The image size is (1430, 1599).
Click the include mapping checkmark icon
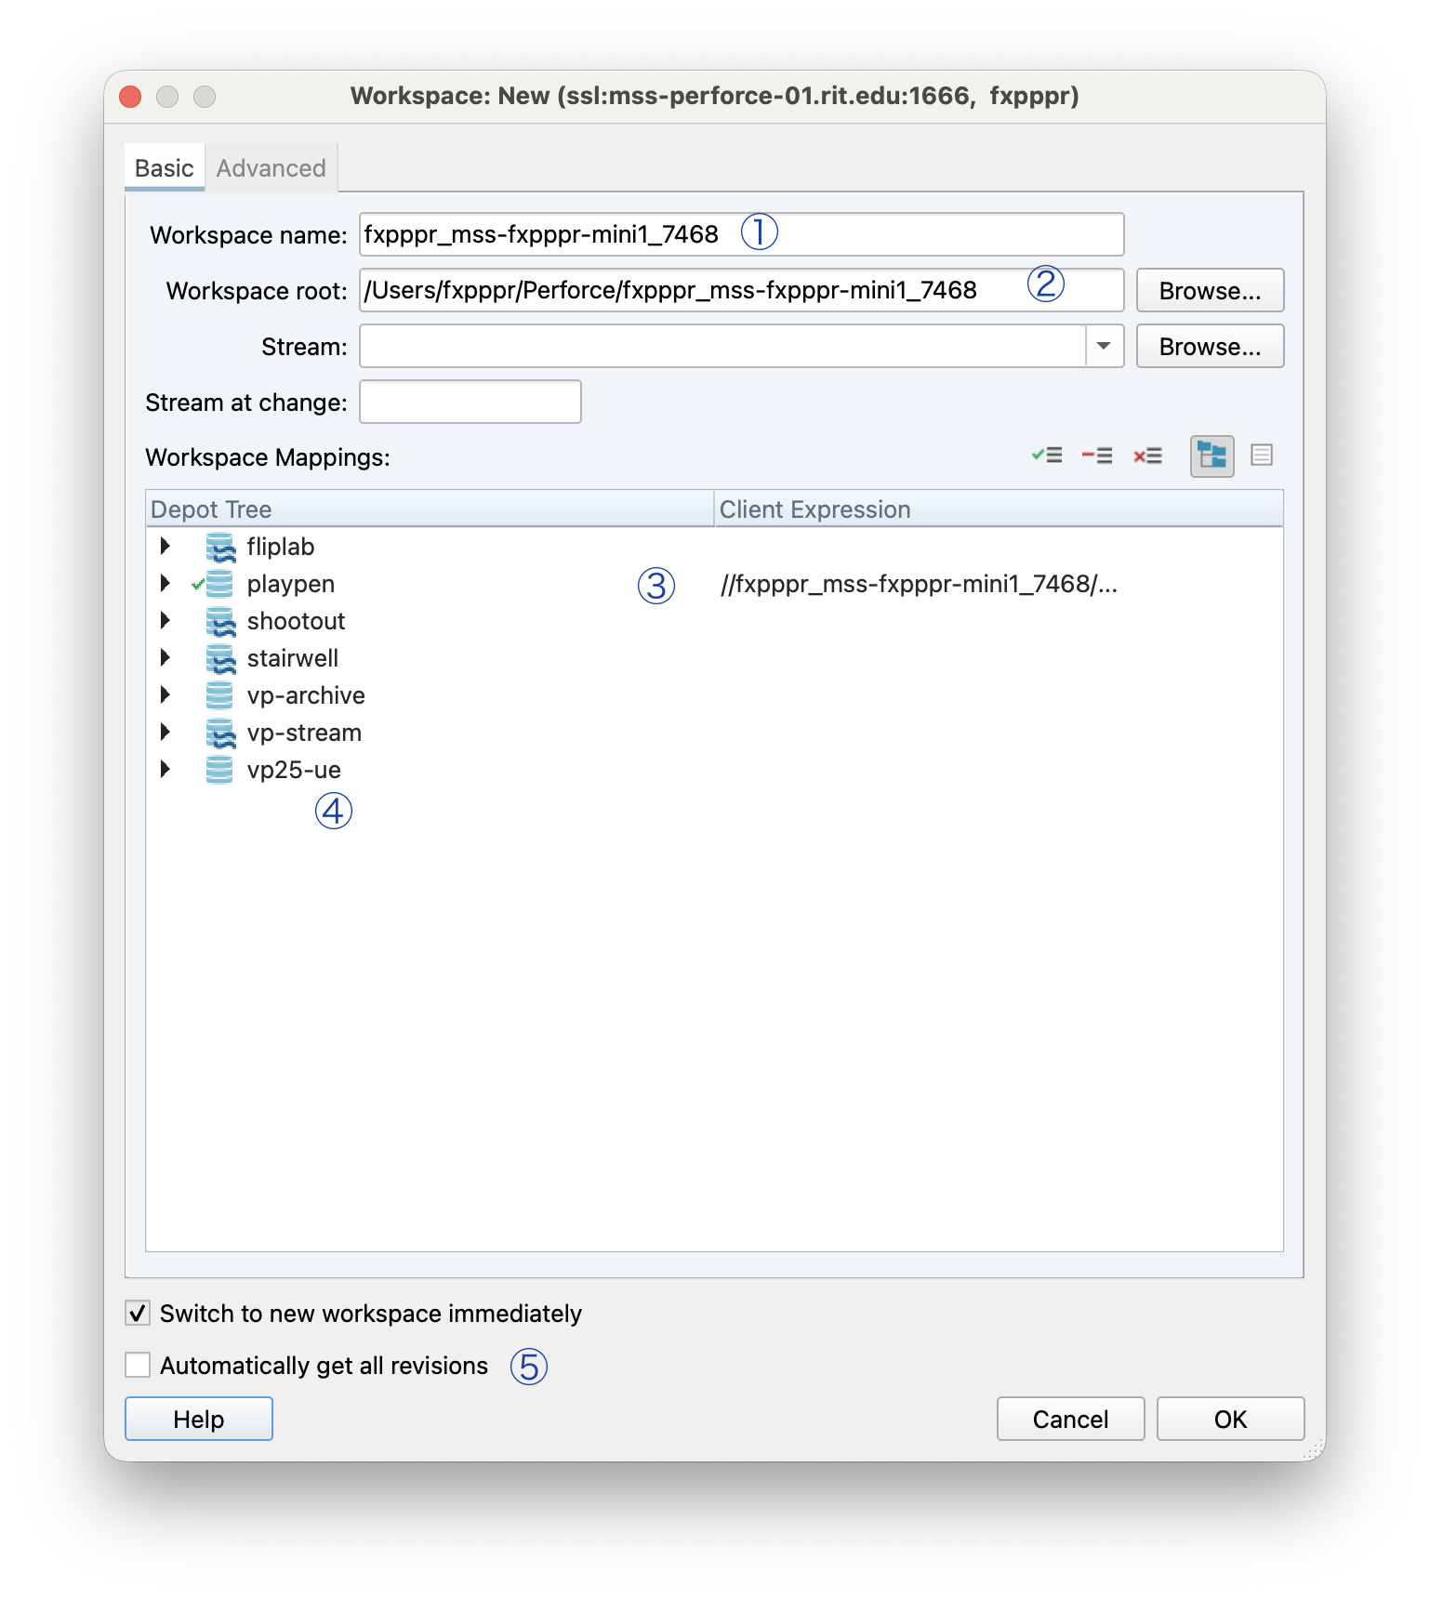click(x=1046, y=456)
